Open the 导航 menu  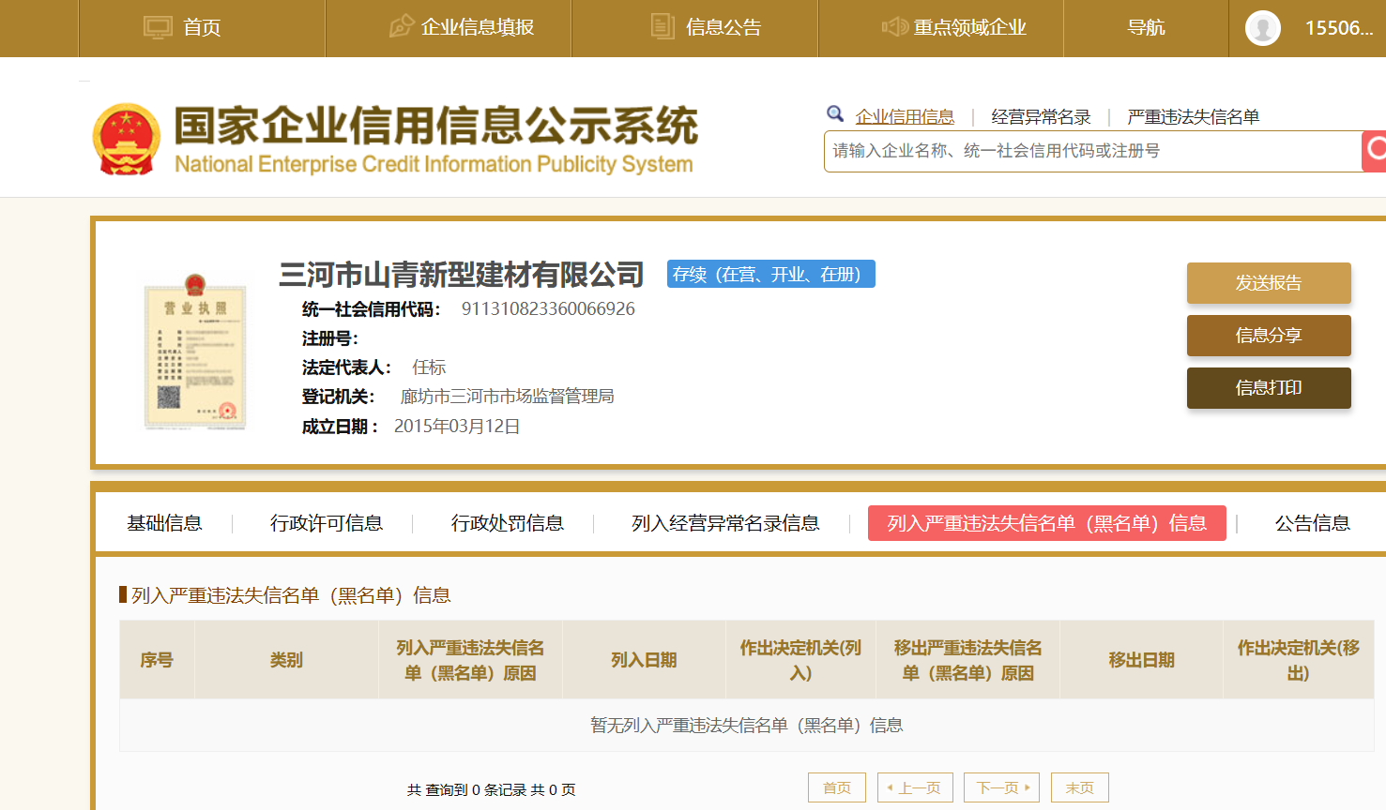click(1146, 28)
